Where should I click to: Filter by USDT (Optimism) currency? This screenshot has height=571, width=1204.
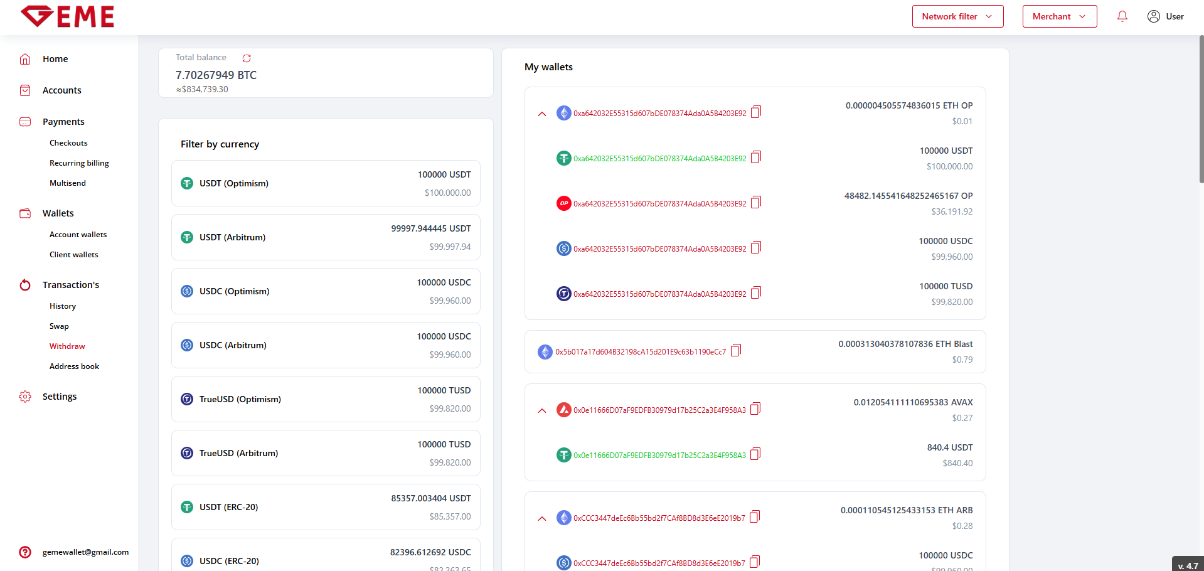(x=326, y=183)
